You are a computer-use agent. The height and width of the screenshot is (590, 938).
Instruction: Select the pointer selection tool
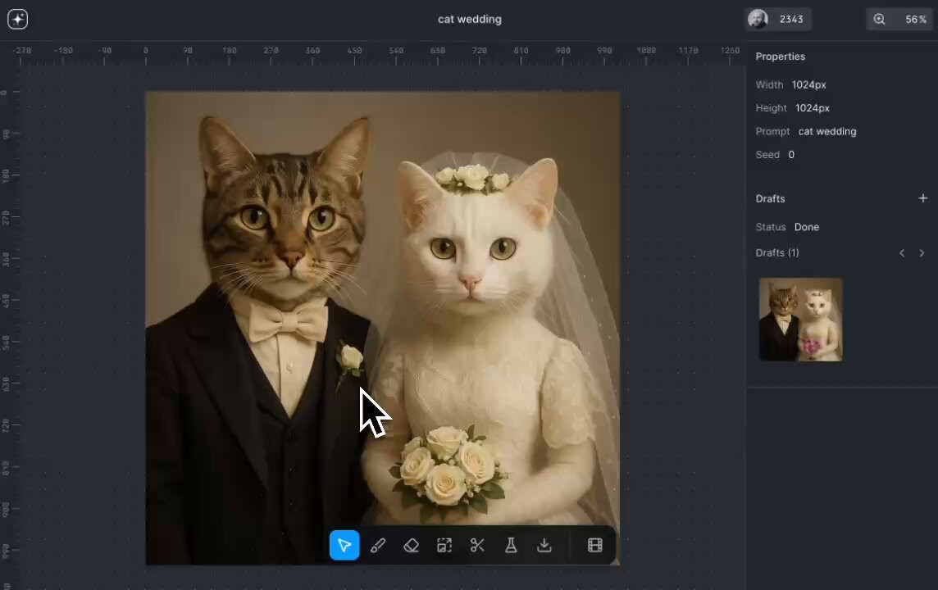[x=344, y=546]
